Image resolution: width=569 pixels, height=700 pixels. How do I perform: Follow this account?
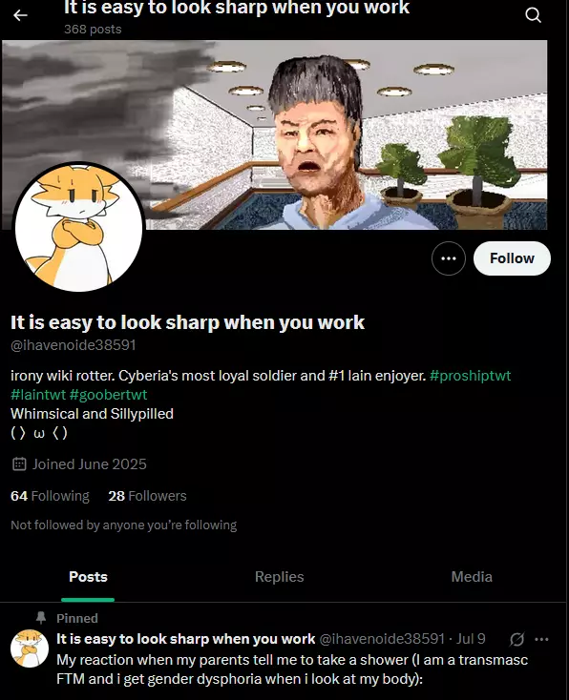point(512,258)
